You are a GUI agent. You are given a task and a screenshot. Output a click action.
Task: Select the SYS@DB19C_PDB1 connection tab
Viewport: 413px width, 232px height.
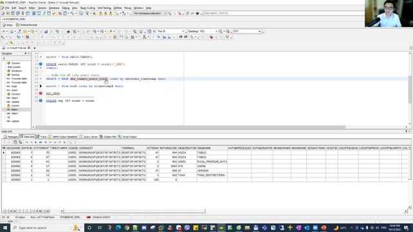tap(14, 19)
